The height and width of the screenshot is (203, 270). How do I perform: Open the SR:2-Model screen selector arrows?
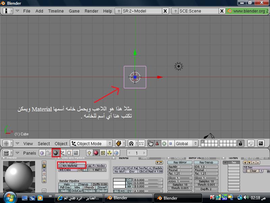tap(118, 11)
